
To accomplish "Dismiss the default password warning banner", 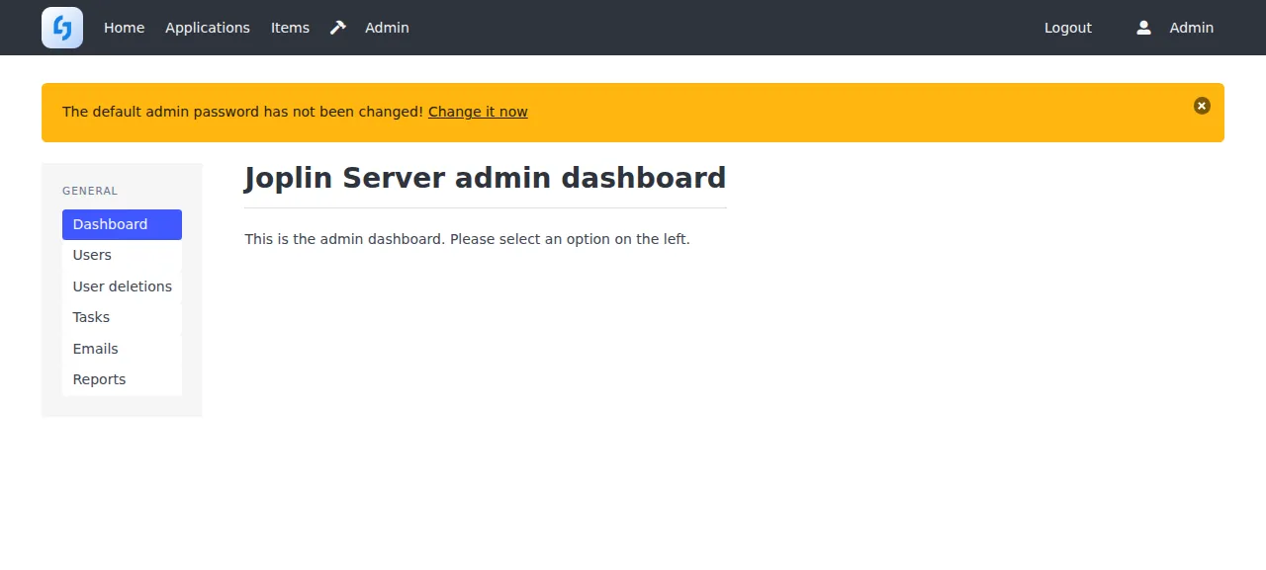I will (x=1202, y=106).
